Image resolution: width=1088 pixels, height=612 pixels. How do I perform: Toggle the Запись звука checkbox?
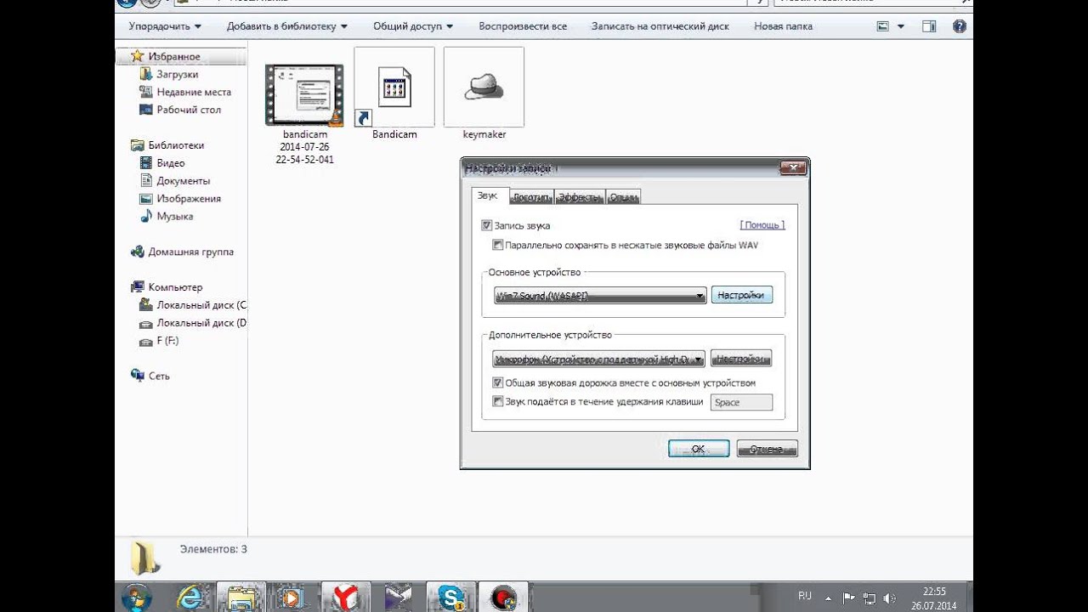487,225
